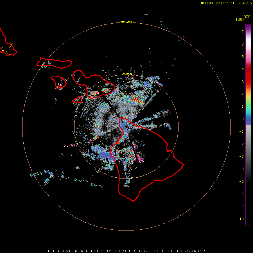Click the 5 dB scale label
The image size is (253, 253).
243,57
